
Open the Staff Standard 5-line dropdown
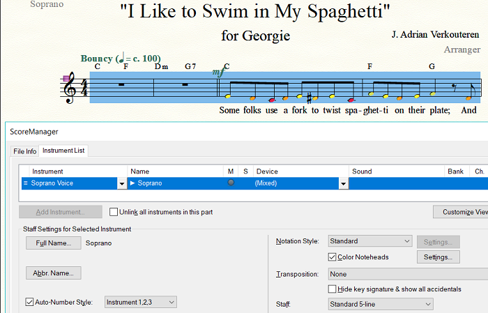click(380, 304)
